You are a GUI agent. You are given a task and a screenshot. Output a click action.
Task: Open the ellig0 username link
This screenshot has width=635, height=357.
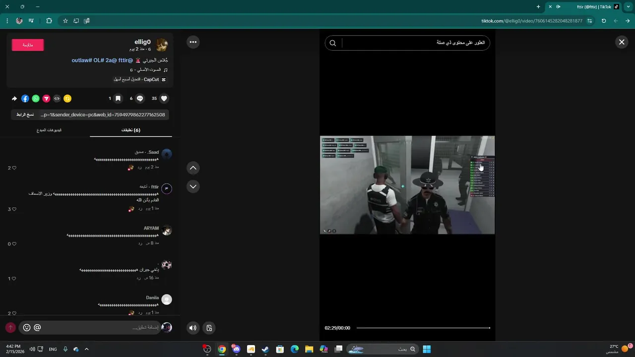point(142,42)
